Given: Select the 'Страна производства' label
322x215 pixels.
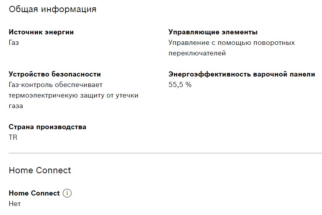Looking at the screenshot, I should tap(47, 127).
